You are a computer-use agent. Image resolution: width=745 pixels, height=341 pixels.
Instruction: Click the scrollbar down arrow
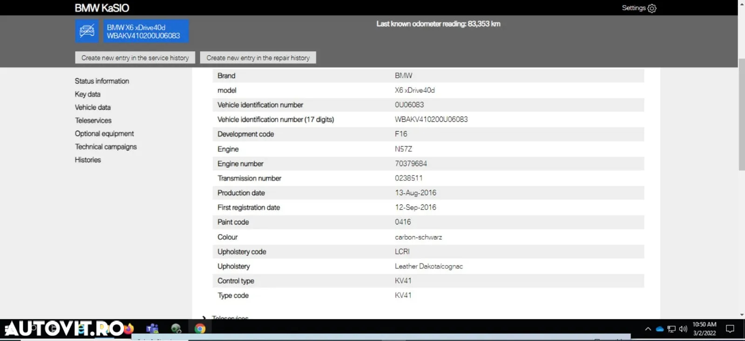tap(741, 315)
